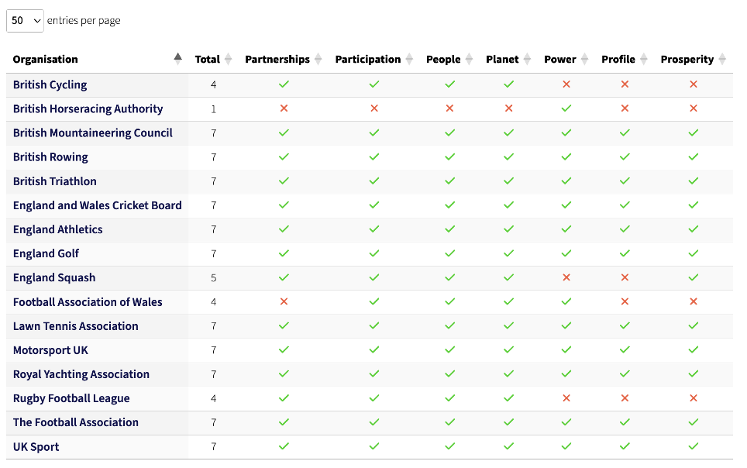Click the Profile column sort icon

pos(642,59)
